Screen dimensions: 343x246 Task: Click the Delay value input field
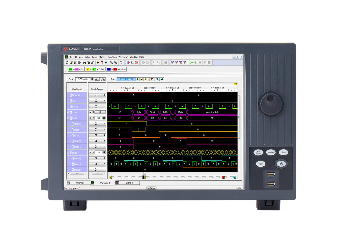pyautogui.click(x=126, y=79)
